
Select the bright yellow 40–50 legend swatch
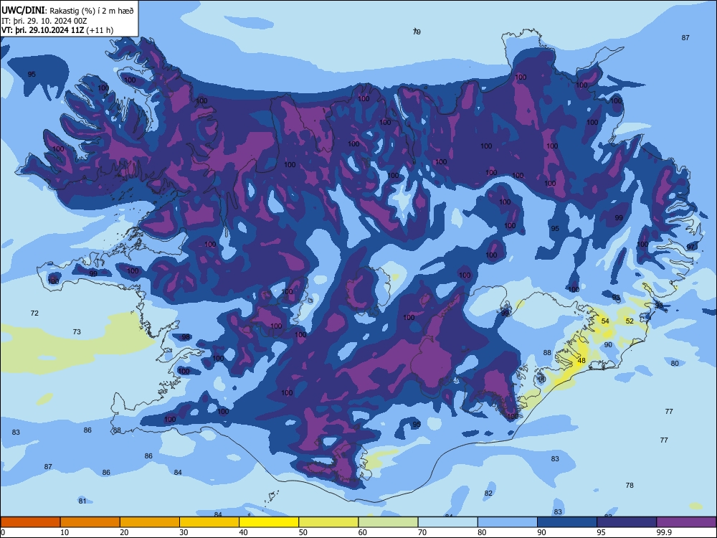coord(269,522)
